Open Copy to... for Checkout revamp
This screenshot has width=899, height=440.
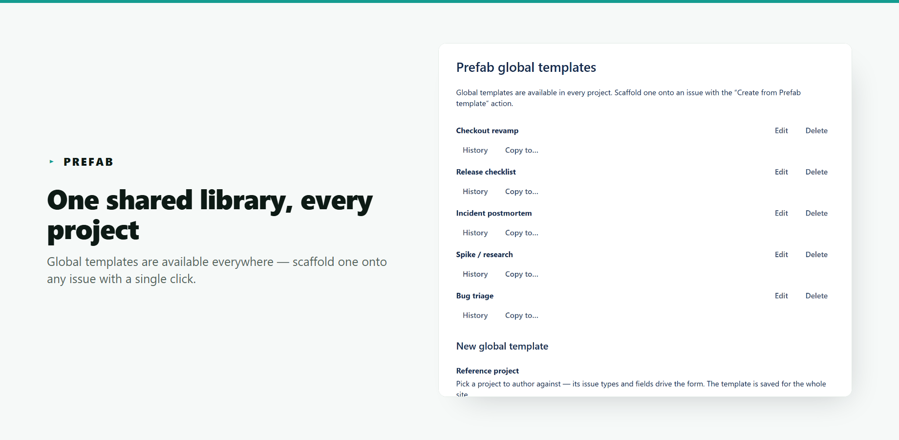[x=521, y=150]
